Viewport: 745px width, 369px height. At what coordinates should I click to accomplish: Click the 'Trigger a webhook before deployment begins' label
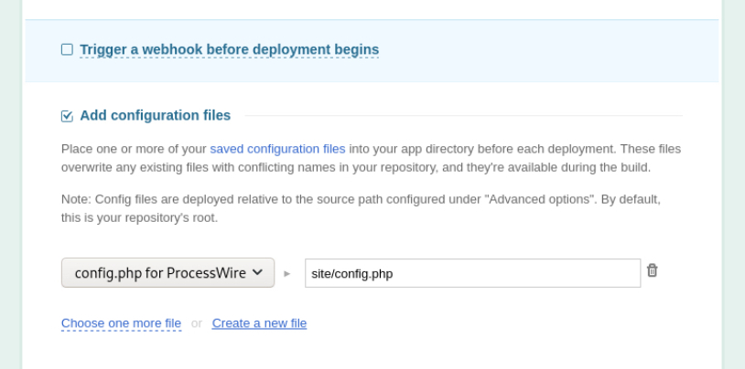229,49
